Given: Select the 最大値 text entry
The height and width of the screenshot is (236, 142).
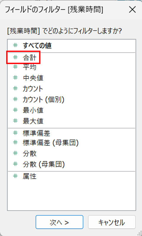Looking at the screenshot, I should [33, 121].
